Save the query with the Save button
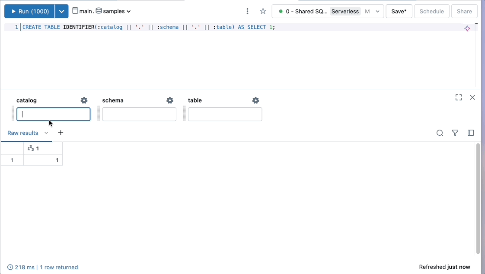Screen dimensions: 485x274 (399, 11)
